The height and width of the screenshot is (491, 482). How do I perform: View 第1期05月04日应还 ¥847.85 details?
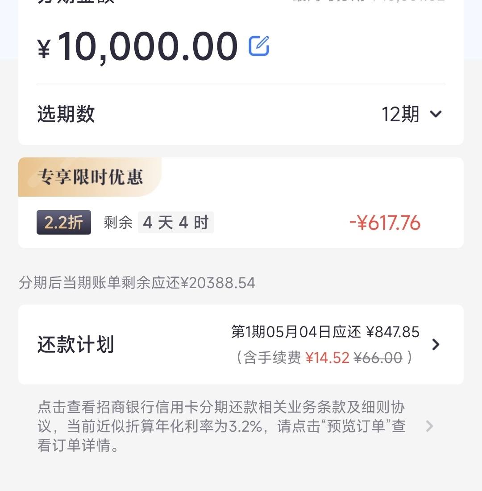pos(325,332)
